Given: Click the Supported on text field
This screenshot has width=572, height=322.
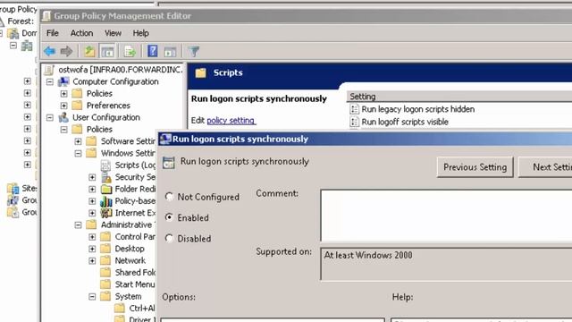Looking at the screenshot, I should coord(446,264).
